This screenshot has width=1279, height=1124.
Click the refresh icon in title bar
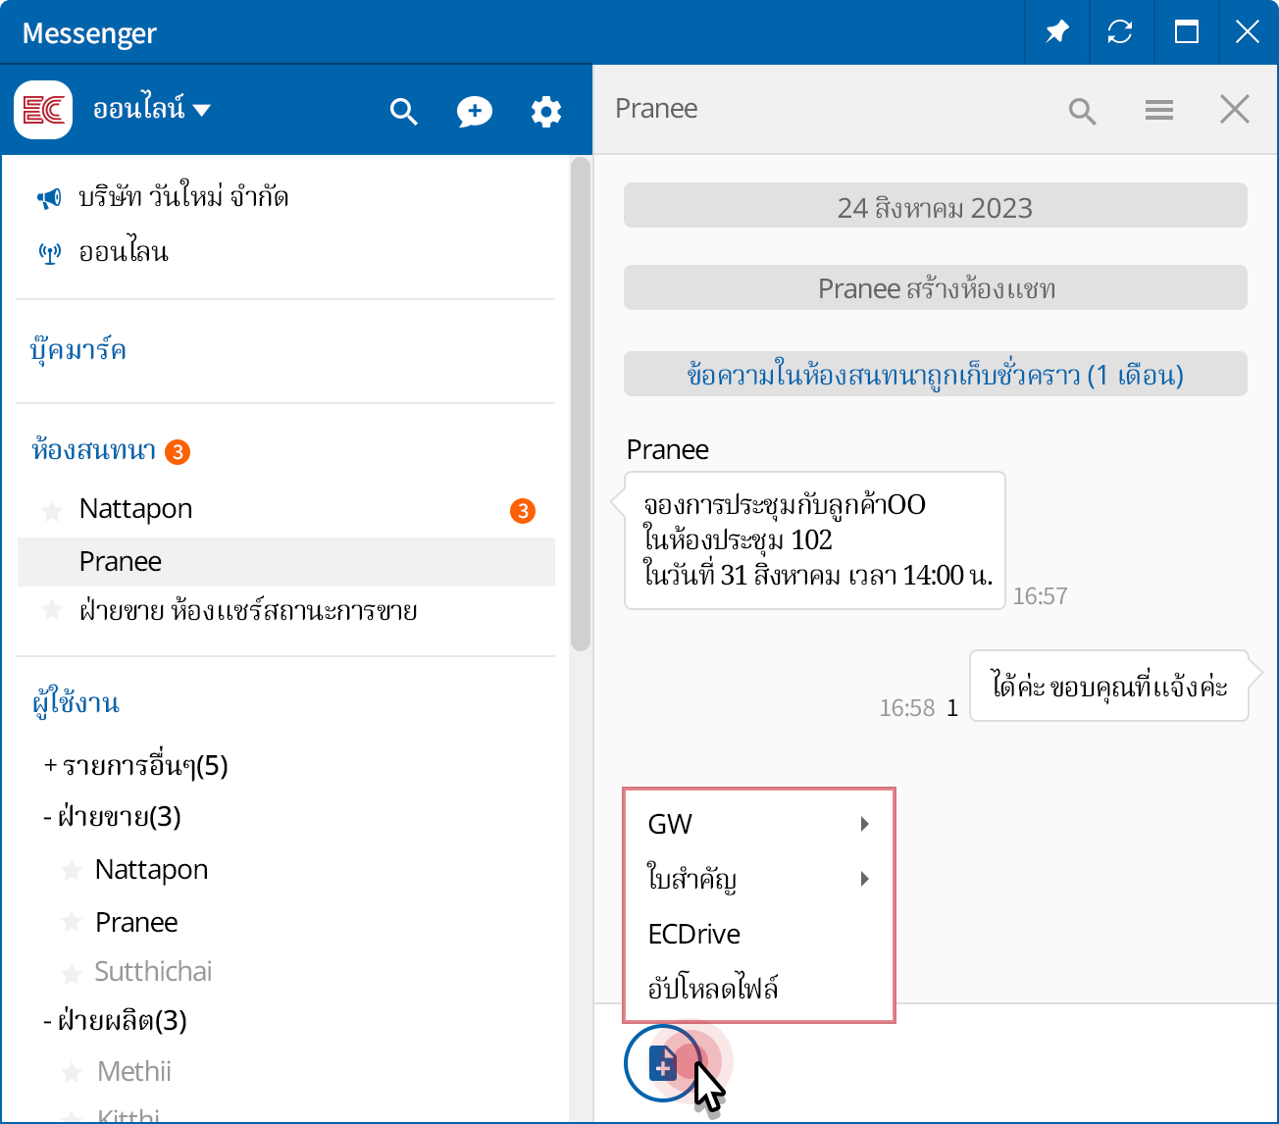click(1120, 32)
